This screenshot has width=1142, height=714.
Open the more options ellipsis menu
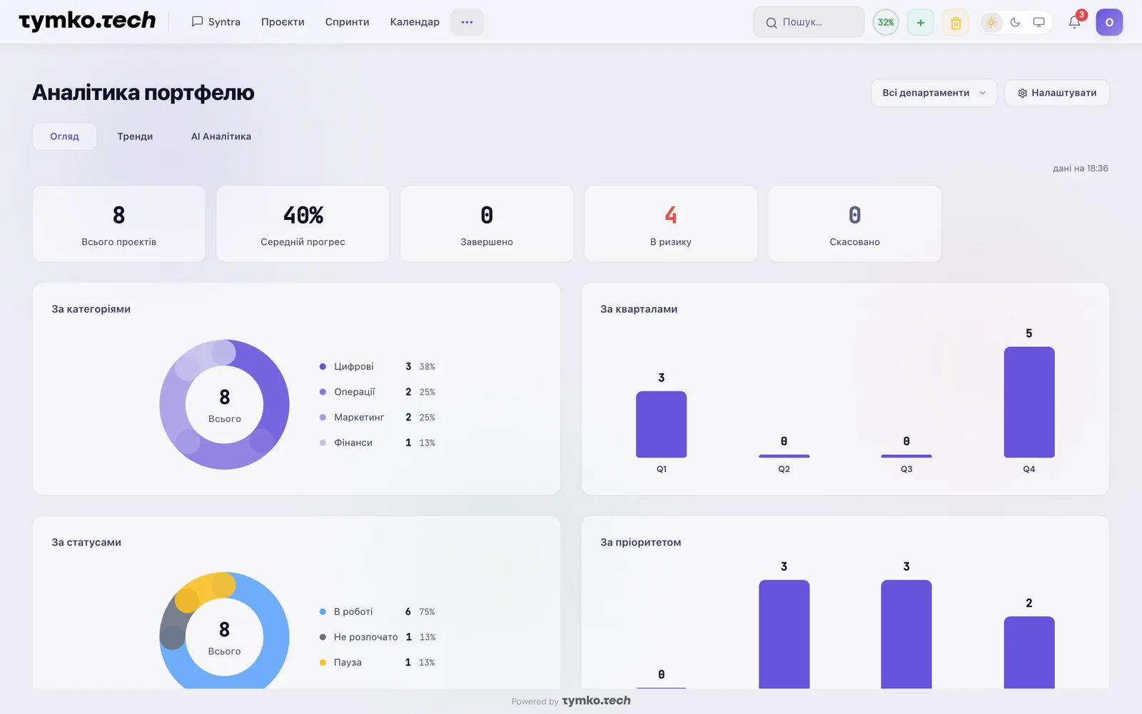(x=467, y=22)
